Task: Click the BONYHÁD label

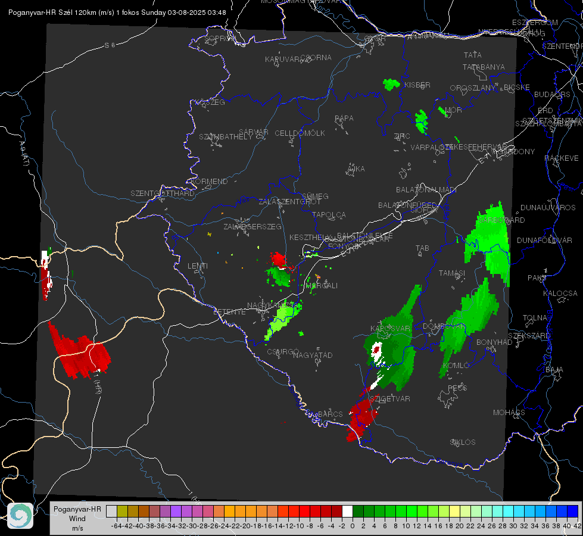Action: [x=494, y=342]
